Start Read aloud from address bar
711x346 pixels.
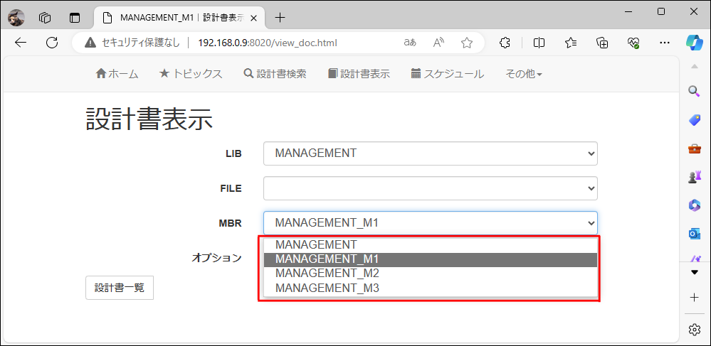(438, 43)
